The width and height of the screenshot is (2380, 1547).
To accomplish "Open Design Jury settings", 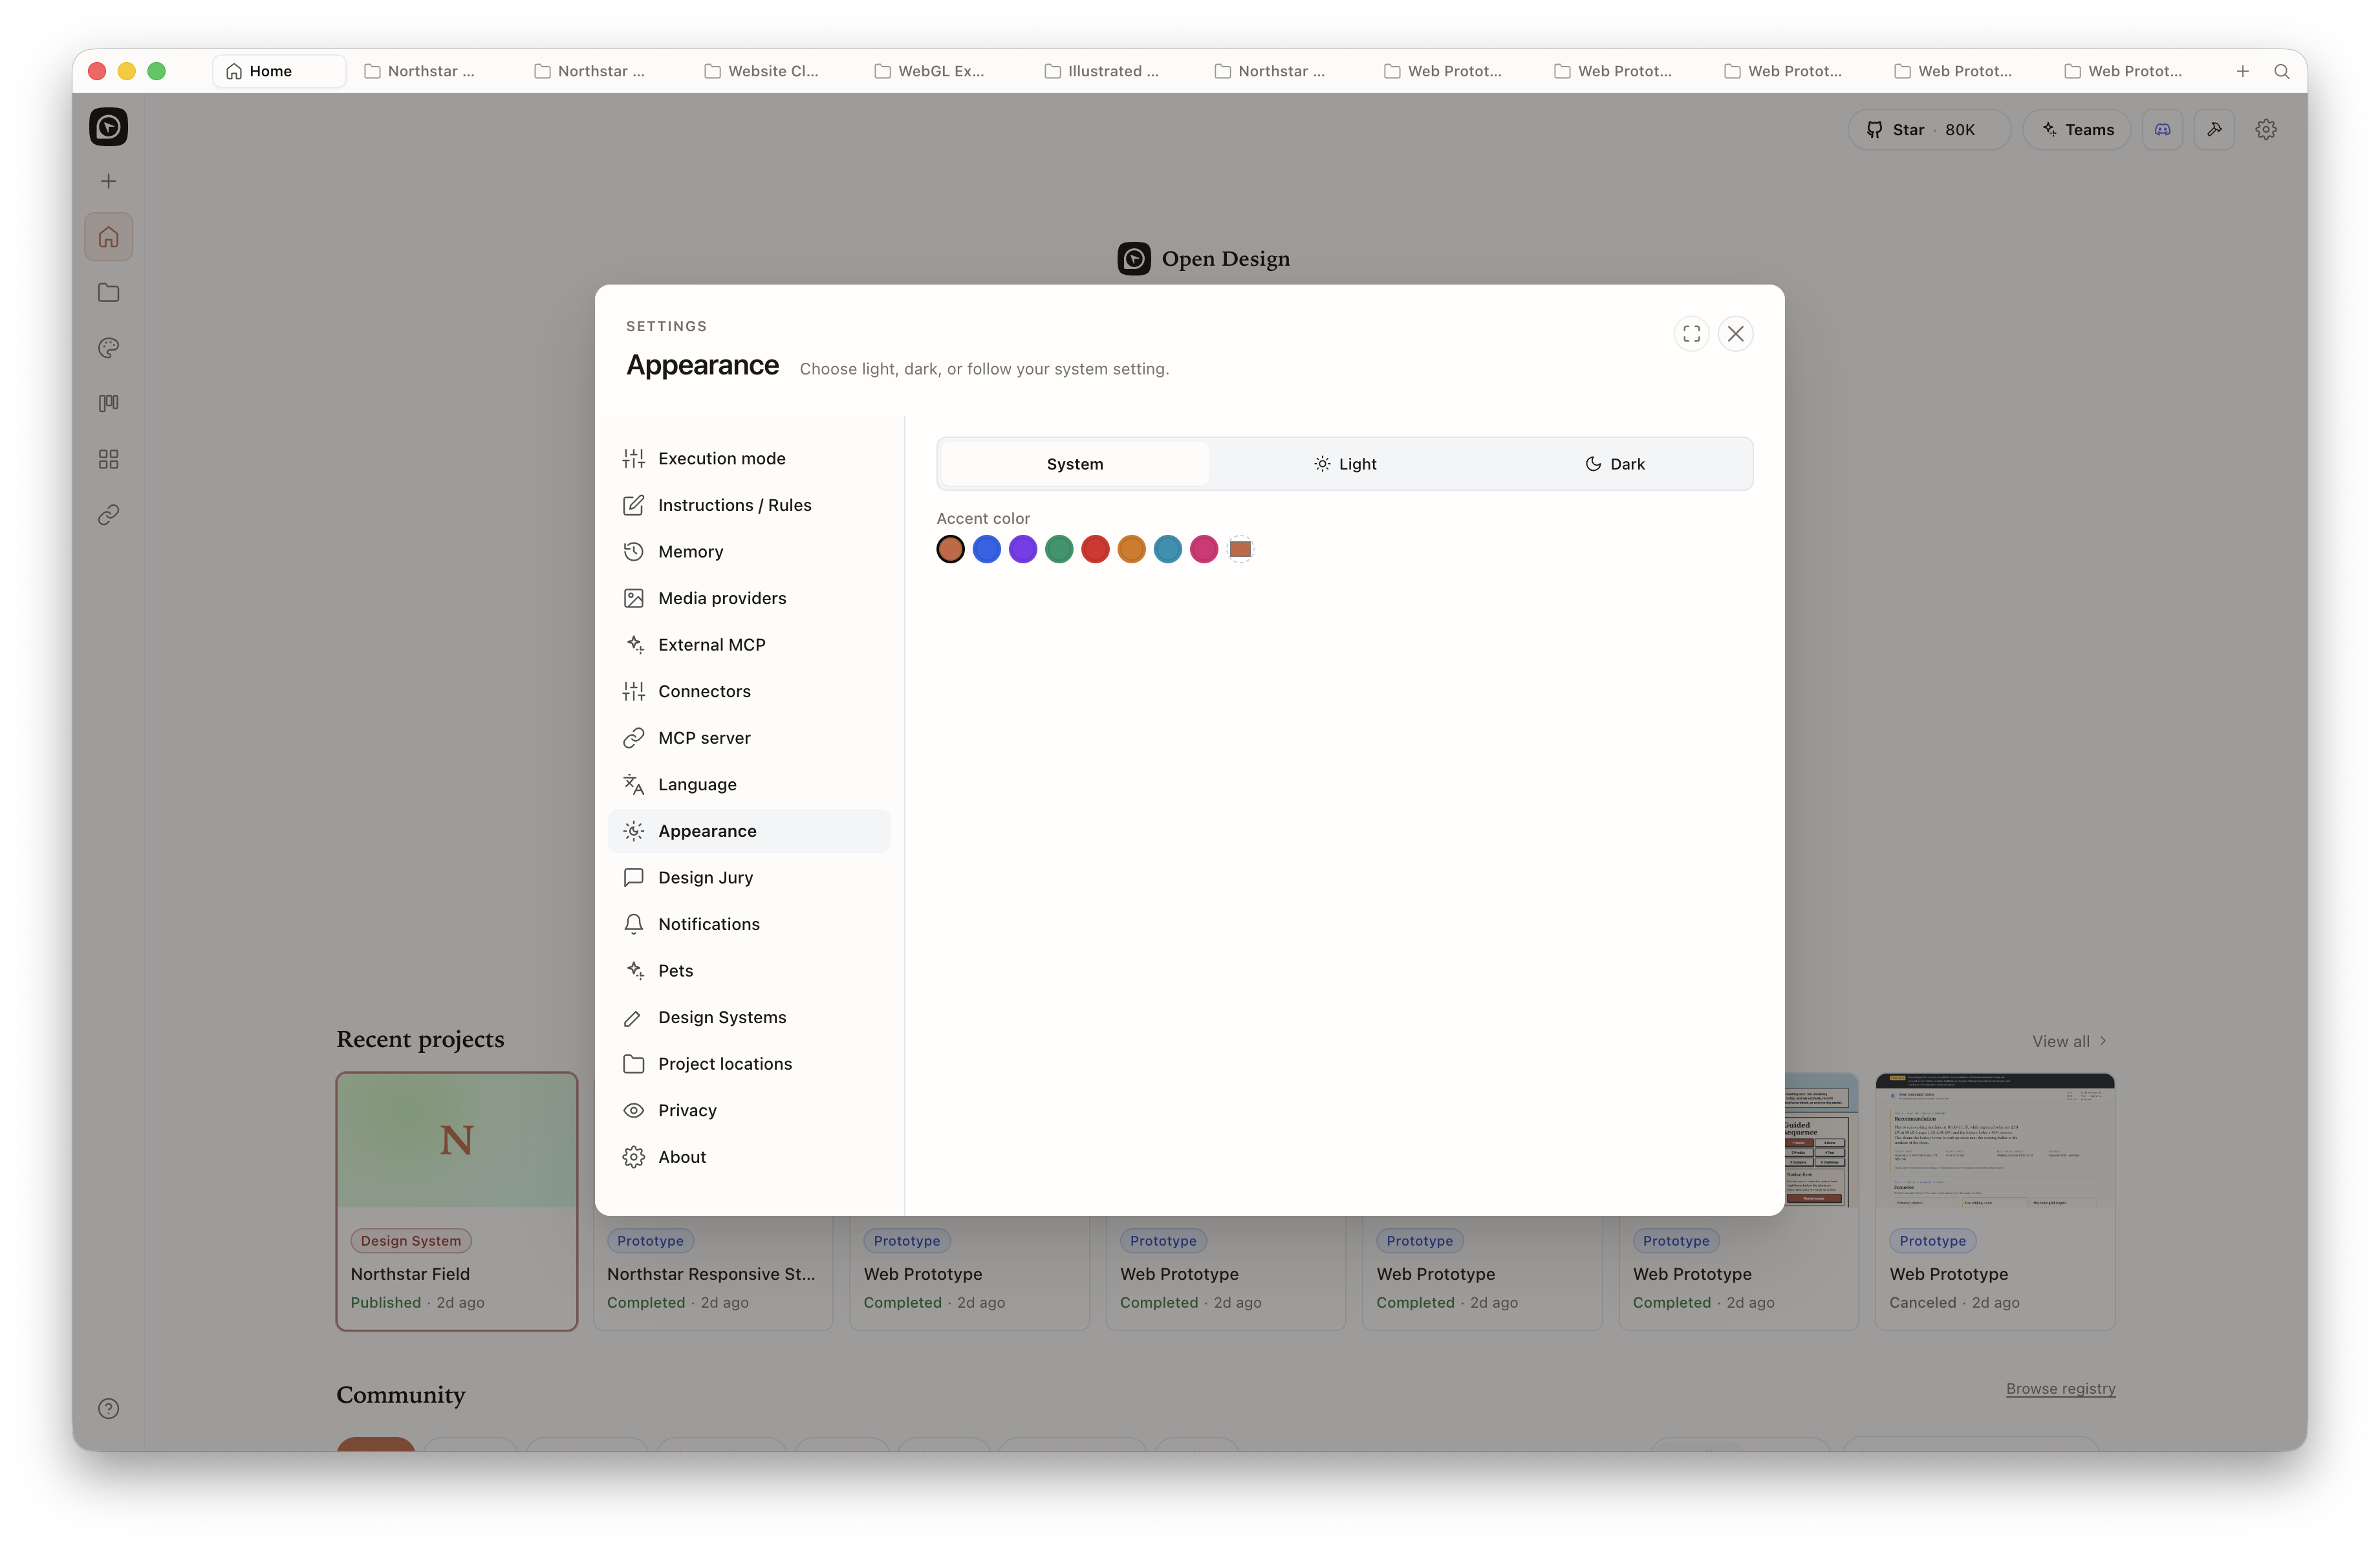I will tap(749, 878).
